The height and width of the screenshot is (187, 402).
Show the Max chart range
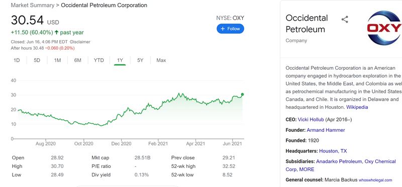161,60
